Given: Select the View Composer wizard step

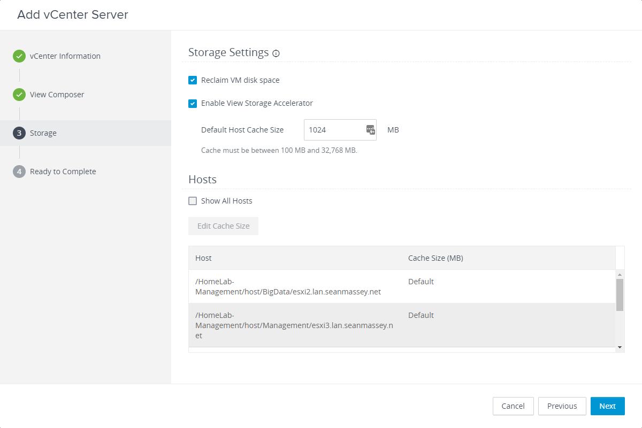Looking at the screenshot, I should (57, 95).
